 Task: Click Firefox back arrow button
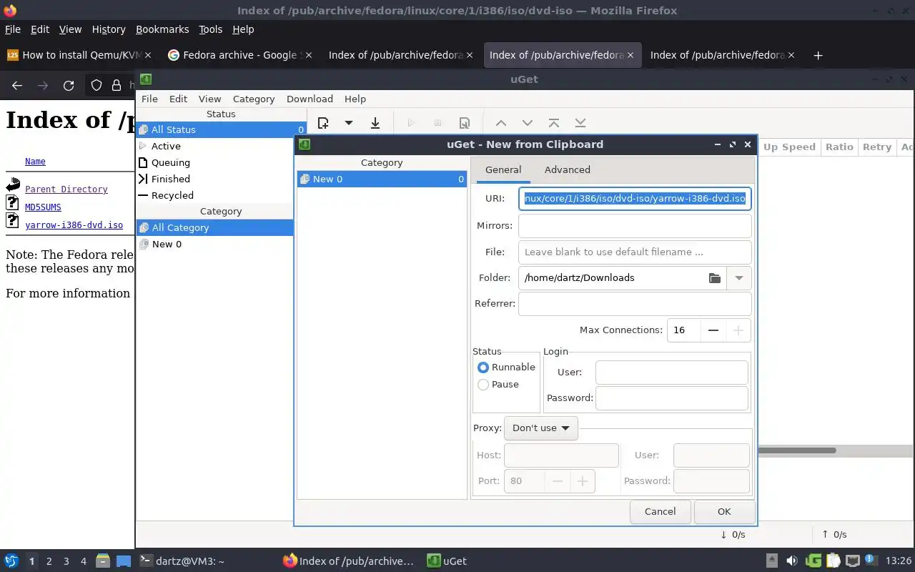click(17, 86)
